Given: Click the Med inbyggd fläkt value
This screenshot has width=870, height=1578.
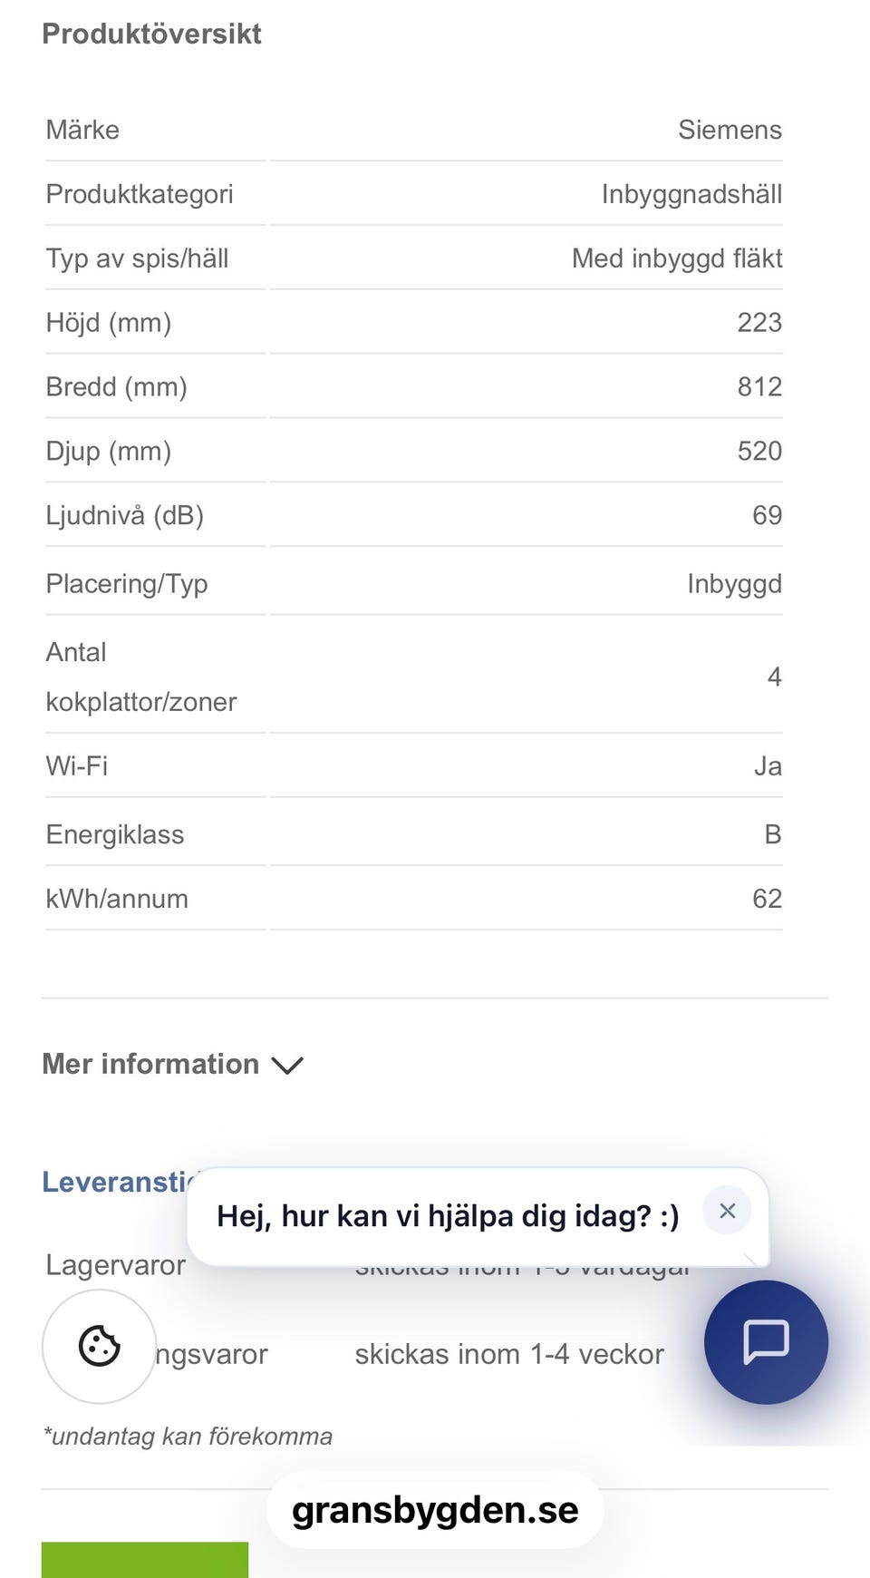Looking at the screenshot, I should click(x=677, y=258).
